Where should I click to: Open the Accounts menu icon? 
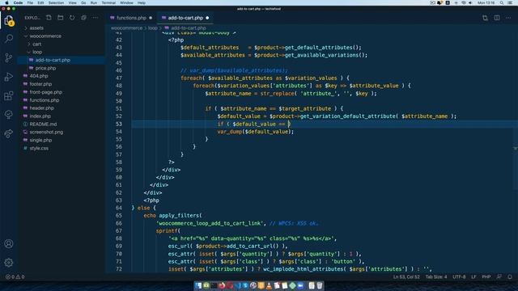[x=9, y=243]
